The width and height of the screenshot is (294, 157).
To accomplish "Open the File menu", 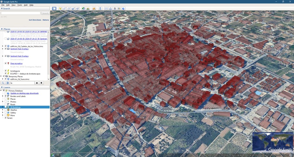I will [x=3, y=5].
